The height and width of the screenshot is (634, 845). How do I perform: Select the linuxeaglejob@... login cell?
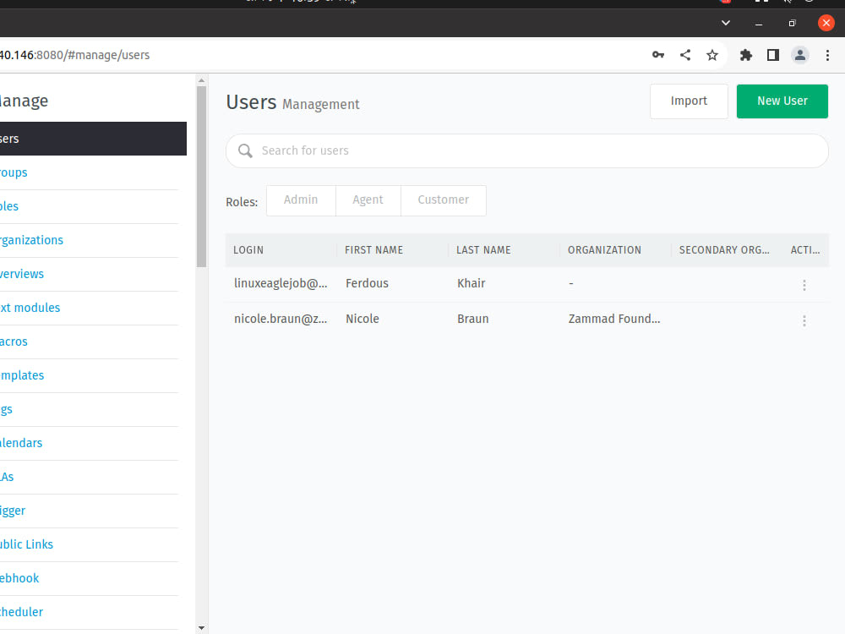(x=281, y=283)
